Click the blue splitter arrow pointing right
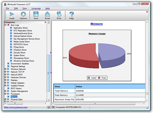Screen dimensions: 153x113 pos(51,53)
